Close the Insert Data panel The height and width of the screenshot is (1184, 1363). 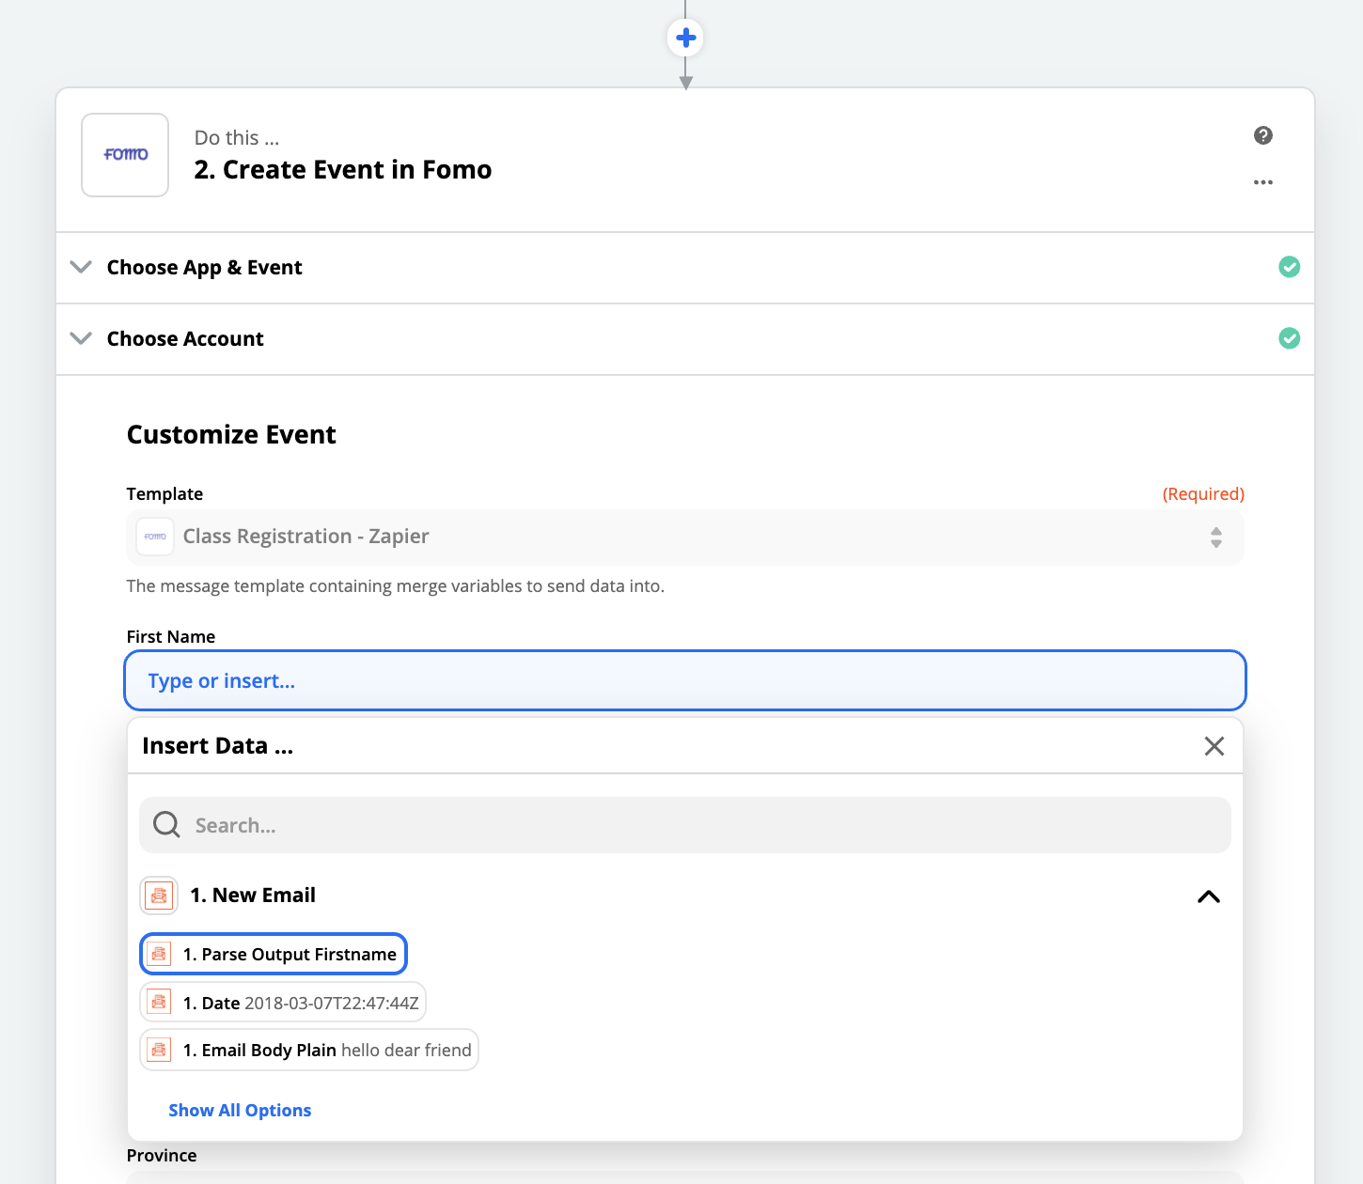point(1214,746)
